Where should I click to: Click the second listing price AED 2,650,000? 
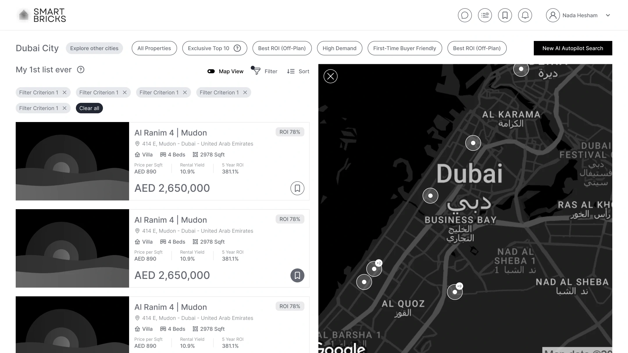click(x=172, y=275)
